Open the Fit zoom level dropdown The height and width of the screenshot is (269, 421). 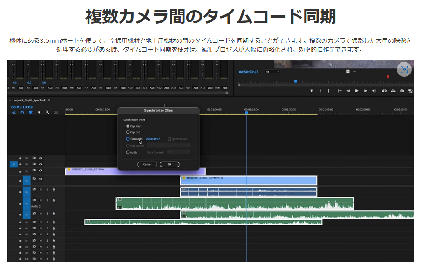tap(272, 72)
